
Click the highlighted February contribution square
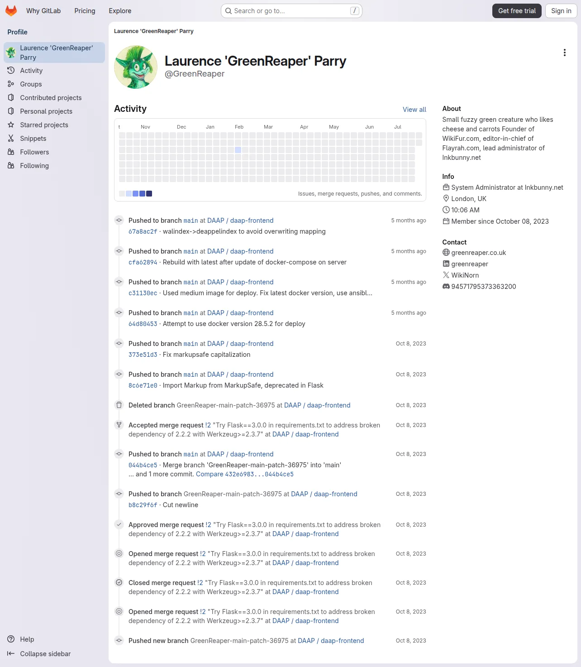pos(238,150)
